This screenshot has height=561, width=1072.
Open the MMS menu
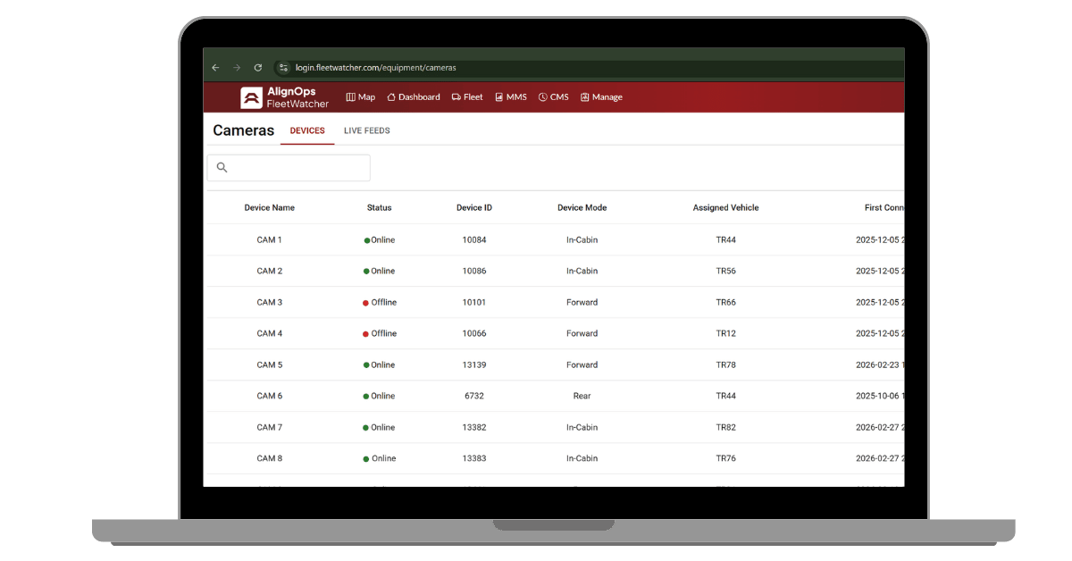point(511,97)
